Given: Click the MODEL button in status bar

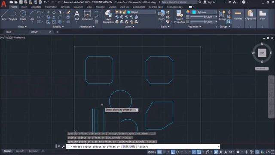Looking at the screenshot, I should click(x=152, y=152).
